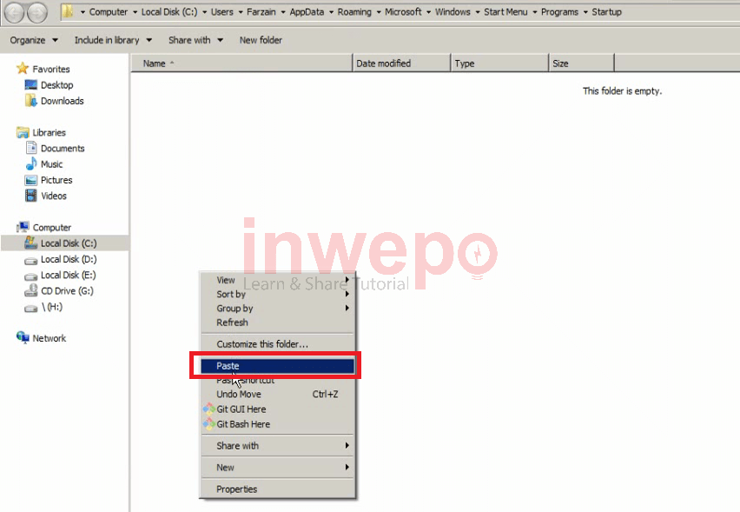
Task: Select the Desktop icon in Favorites
Action: coord(30,84)
